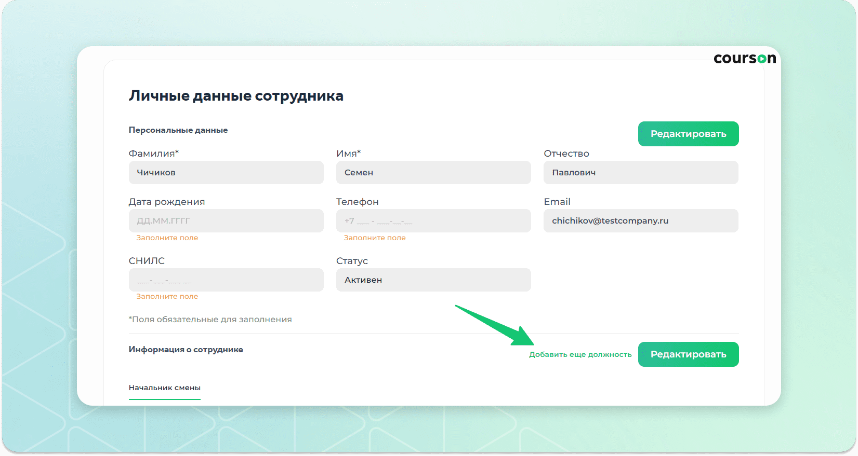Click the Имя field containing Семен
Viewport: 858px width, 456px height.
[433, 173]
